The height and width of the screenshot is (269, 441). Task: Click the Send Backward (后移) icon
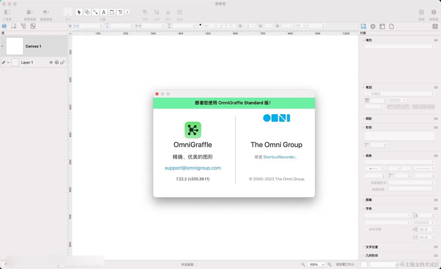click(x=157, y=12)
